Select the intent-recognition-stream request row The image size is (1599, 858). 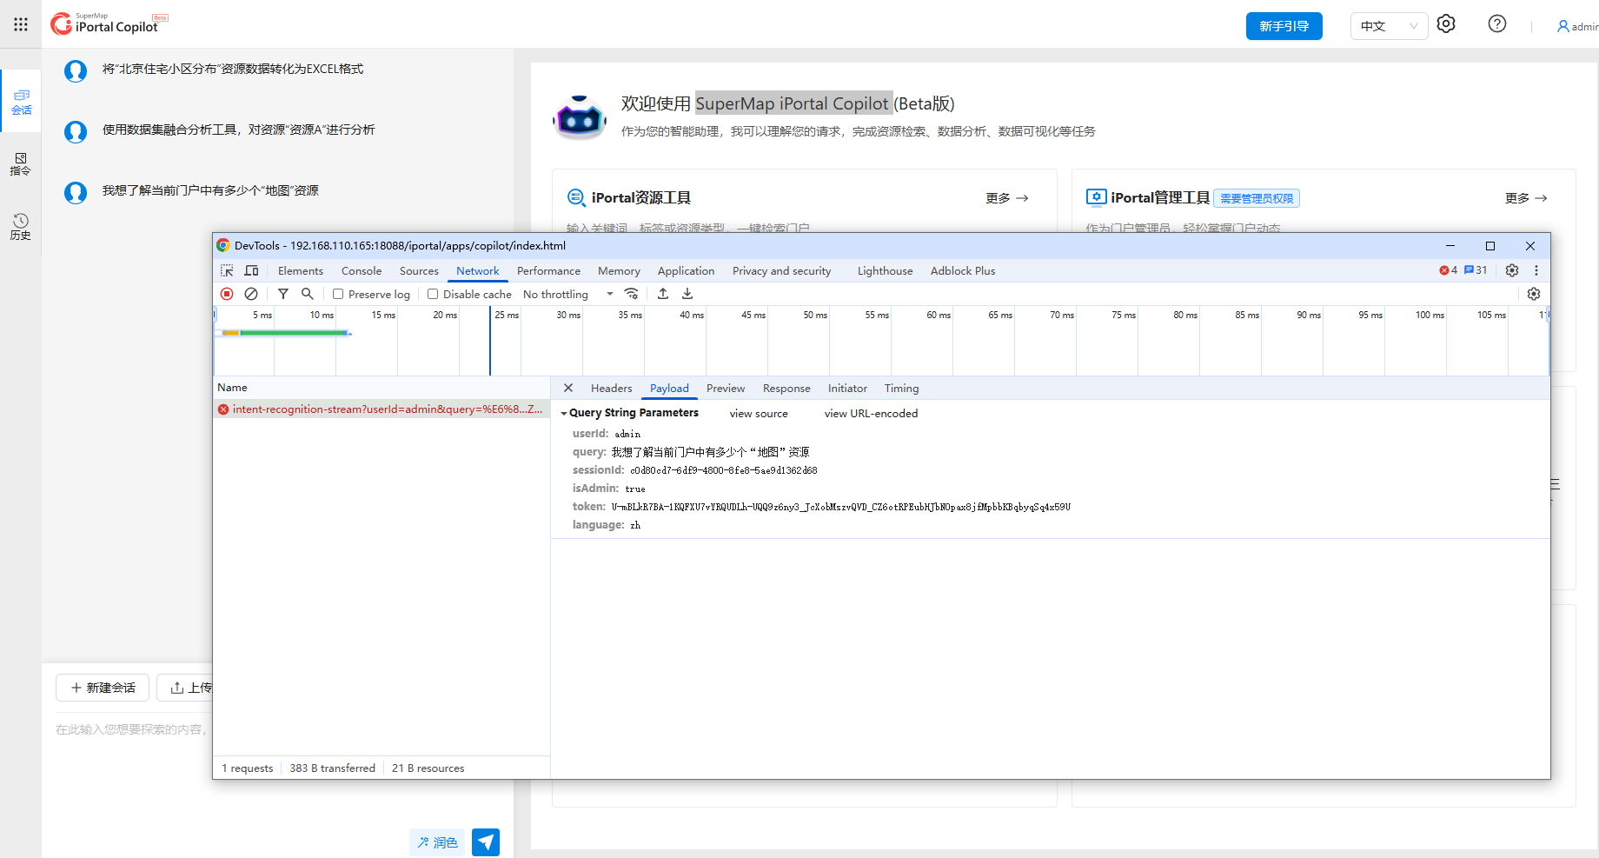(x=382, y=409)
